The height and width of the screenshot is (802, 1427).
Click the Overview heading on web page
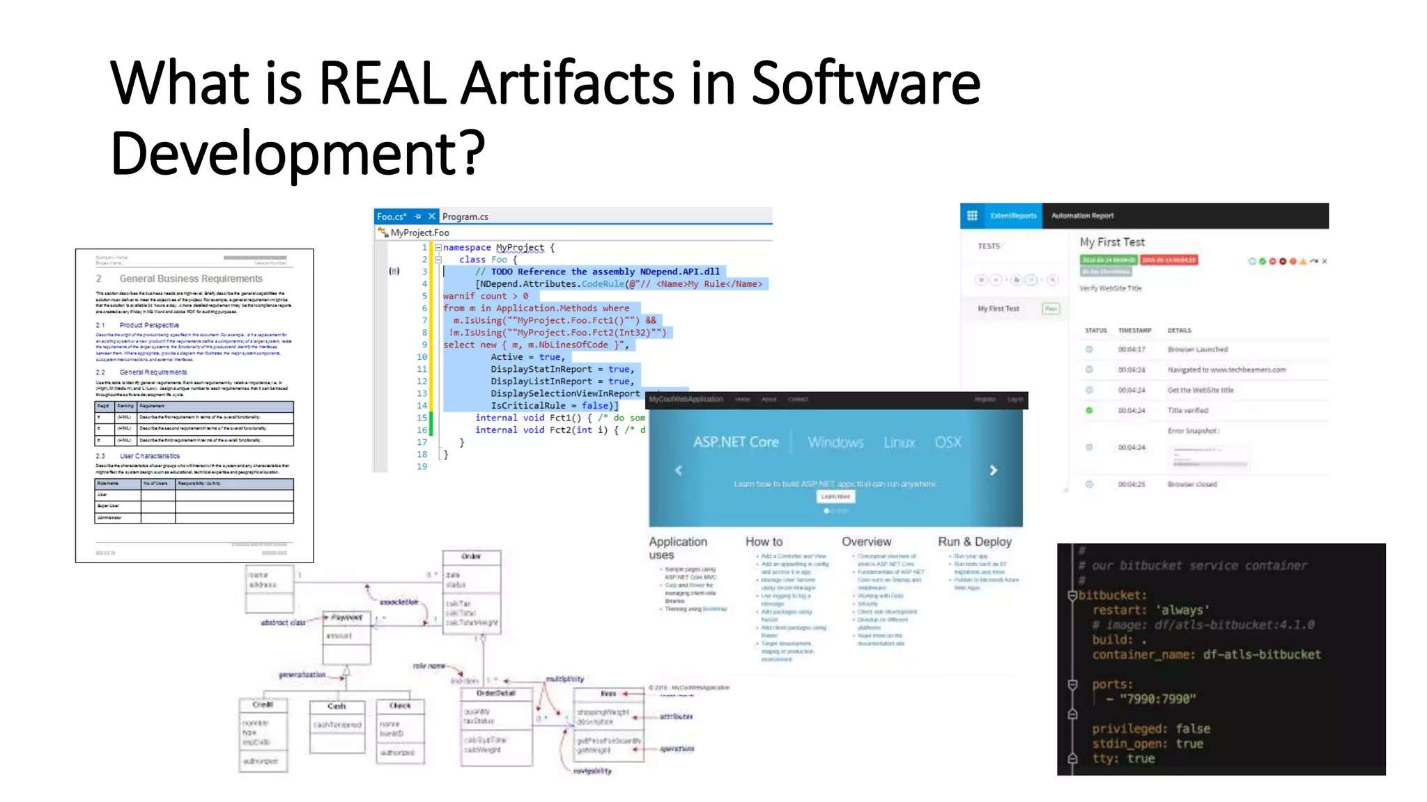pos(866,542)
